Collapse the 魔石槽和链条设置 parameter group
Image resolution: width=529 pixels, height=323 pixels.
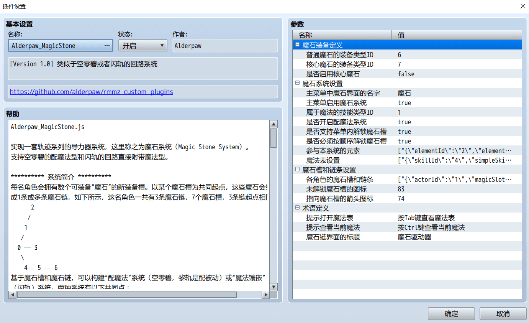tap(297, 170)
